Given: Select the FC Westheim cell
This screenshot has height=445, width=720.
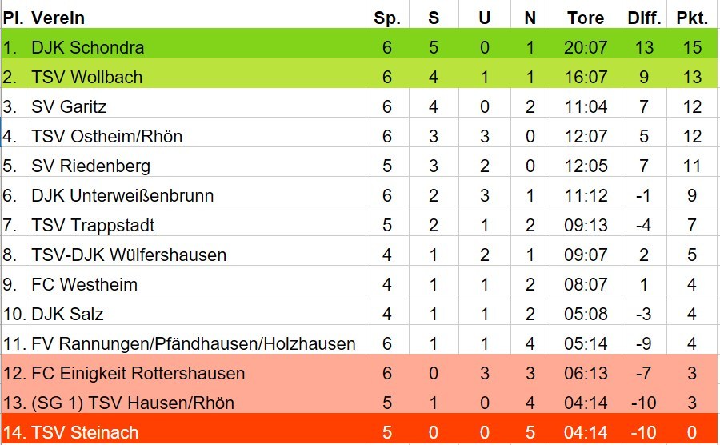Looking at the screenshot, I should 198,284.
